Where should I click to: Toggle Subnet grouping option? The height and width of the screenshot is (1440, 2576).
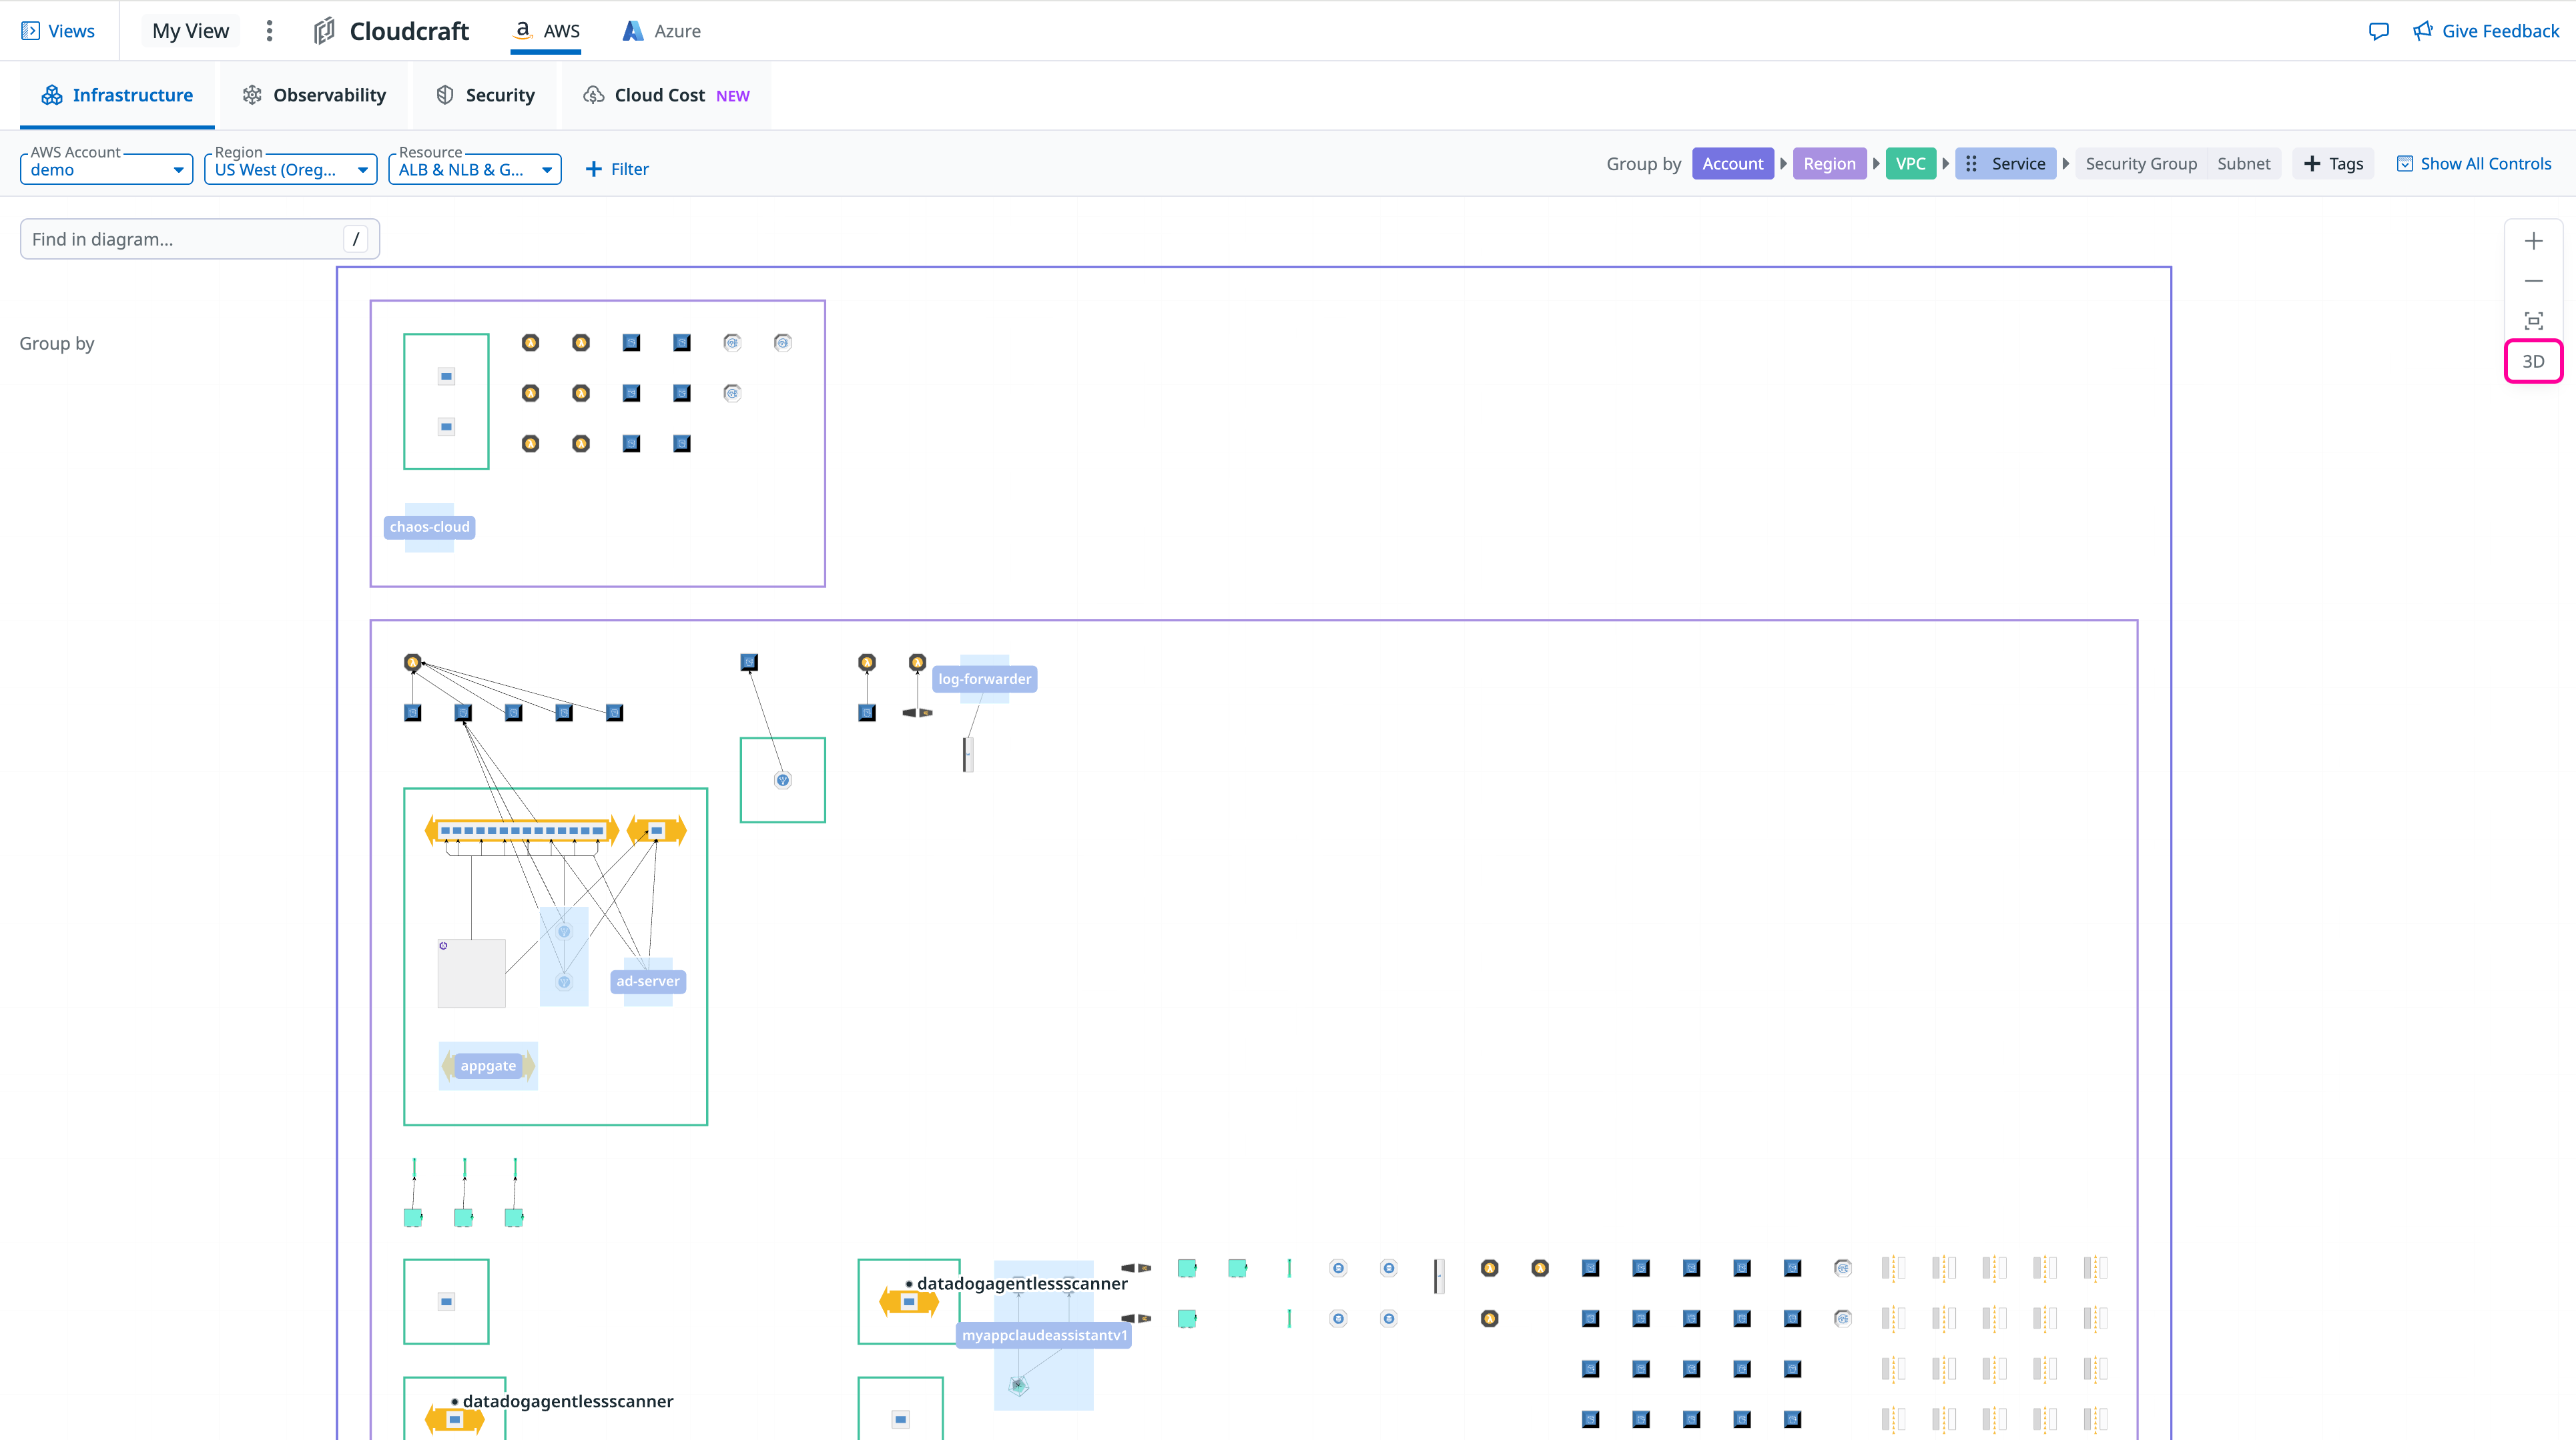tap(2243, 164)
